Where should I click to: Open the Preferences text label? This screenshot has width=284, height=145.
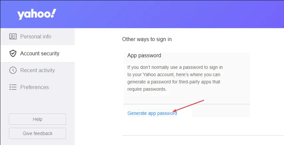point(35,87)
